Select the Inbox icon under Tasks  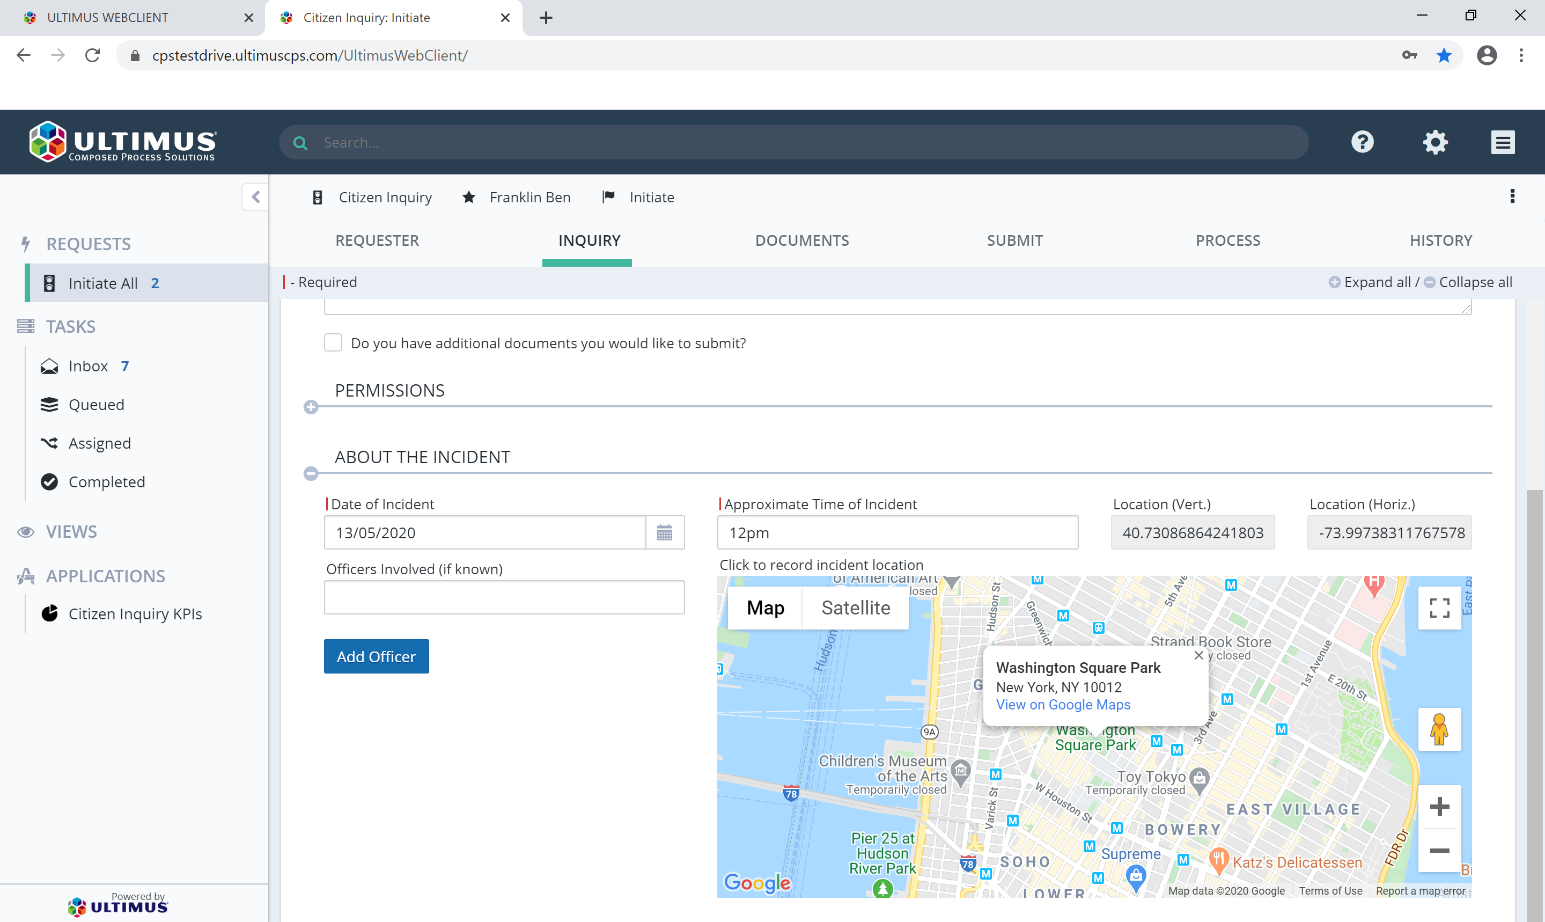point(48,365)
